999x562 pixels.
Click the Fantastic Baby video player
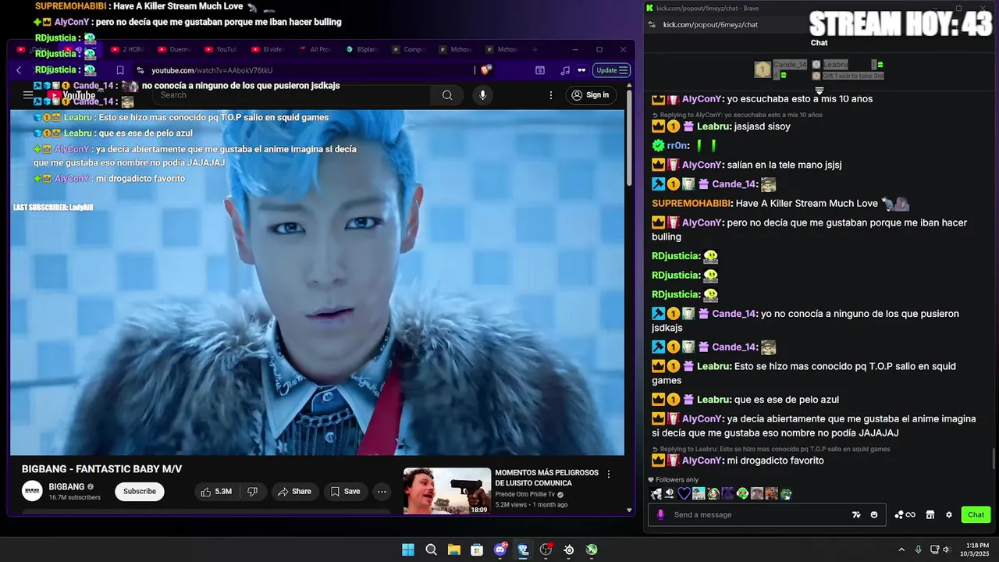pyautogui.click(x=317, y=282)
